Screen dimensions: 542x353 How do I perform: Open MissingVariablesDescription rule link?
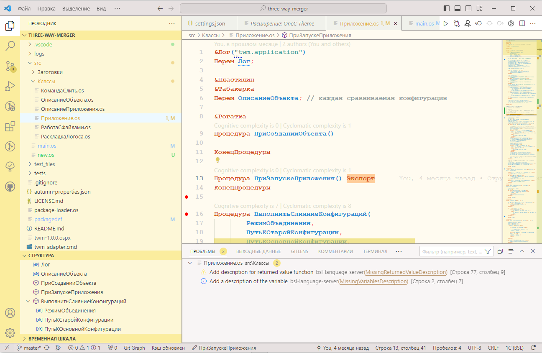[373, 281]
